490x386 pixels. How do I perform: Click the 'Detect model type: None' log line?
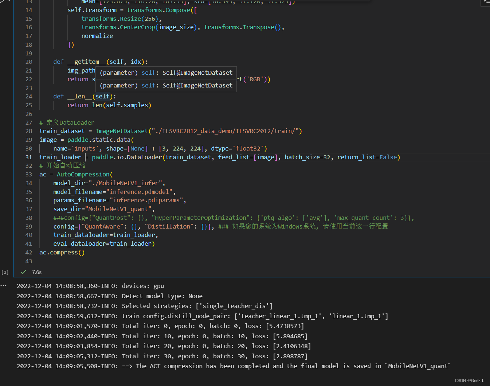110,296
